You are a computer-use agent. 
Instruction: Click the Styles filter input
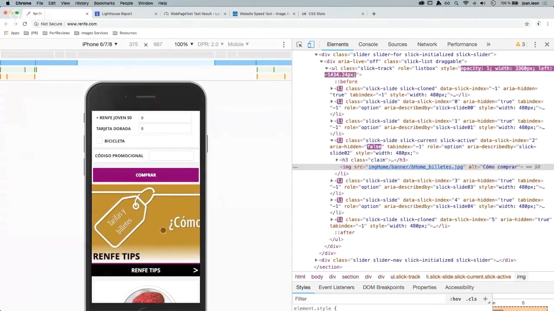[370, 299]
